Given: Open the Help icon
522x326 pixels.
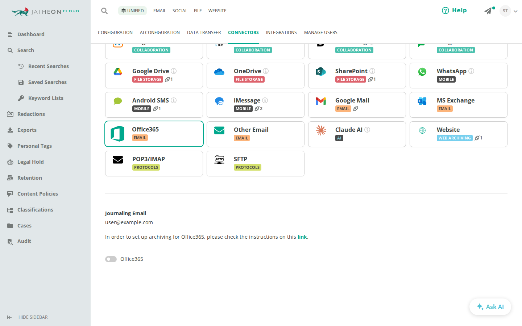Looking at the screenshot, I should point(446,11).
